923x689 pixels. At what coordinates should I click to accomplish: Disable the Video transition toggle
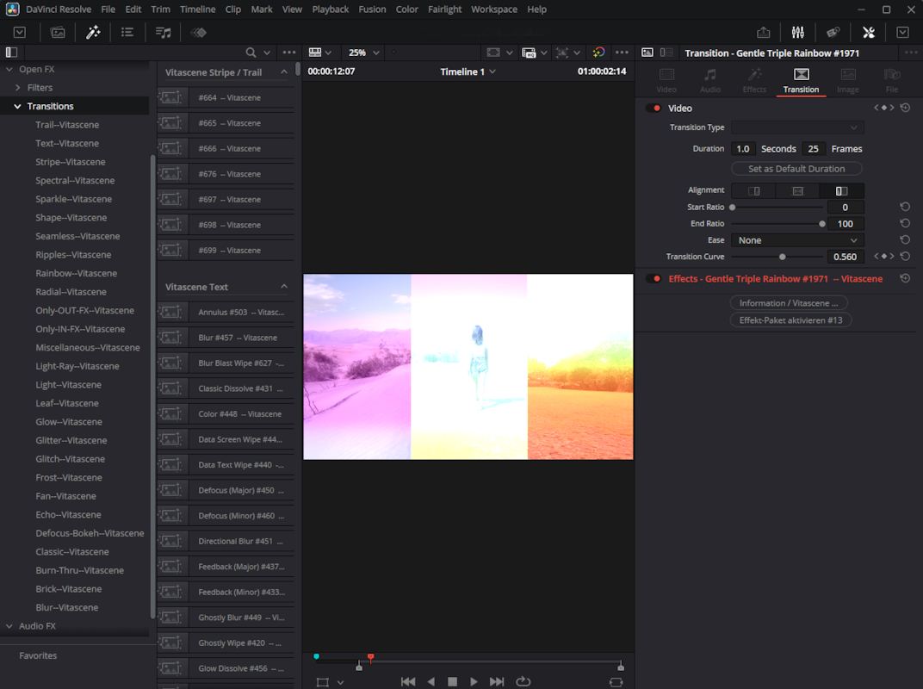[x=654, y=109]
